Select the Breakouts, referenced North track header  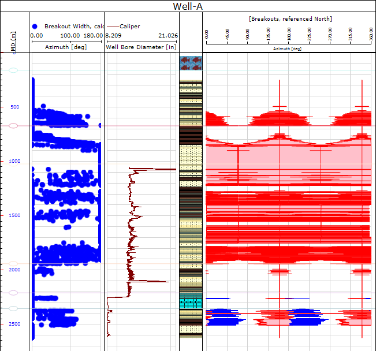[x=290, y=19]
